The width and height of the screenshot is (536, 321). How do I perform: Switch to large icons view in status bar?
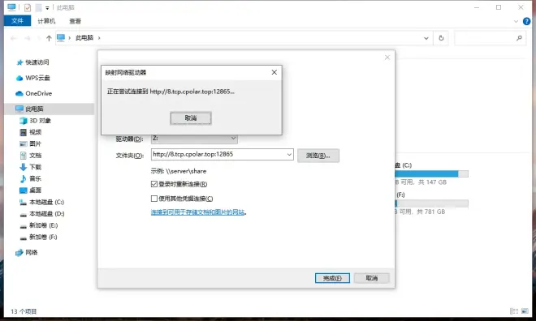(525, 311)
